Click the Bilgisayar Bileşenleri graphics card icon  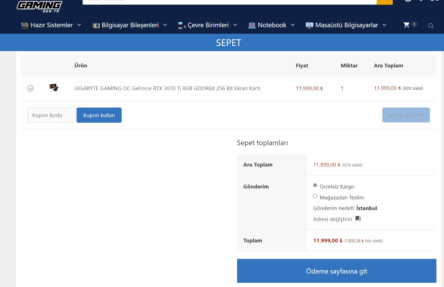pyautogui.click(x=96, y=25)
